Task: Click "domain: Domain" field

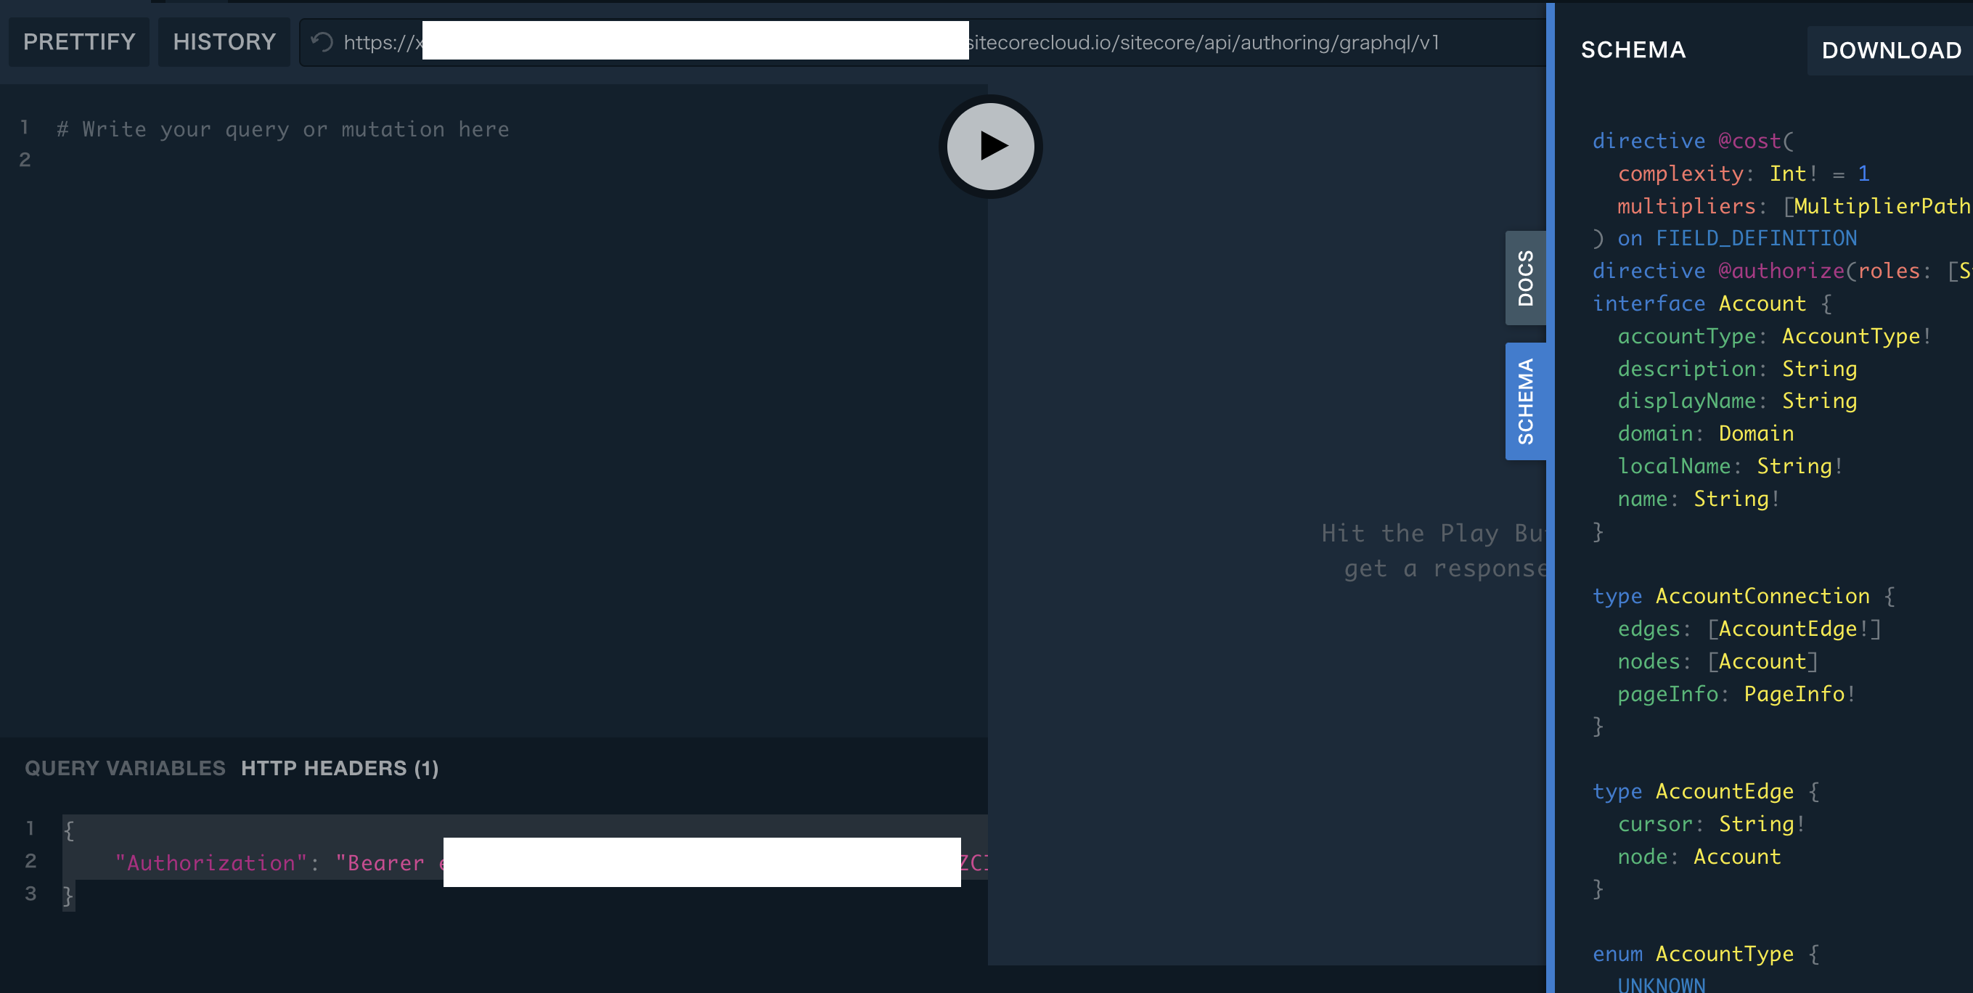Action: point(1706,434)
